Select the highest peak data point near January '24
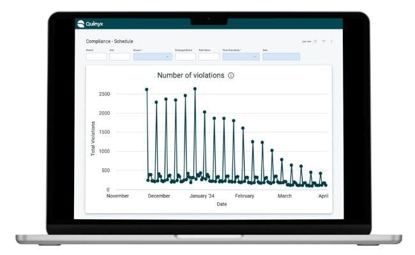 click(195, 89)
